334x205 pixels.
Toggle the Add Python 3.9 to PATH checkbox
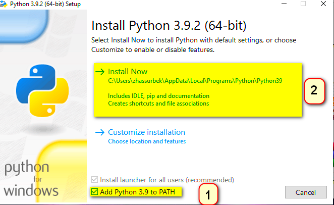click(94, 192)
